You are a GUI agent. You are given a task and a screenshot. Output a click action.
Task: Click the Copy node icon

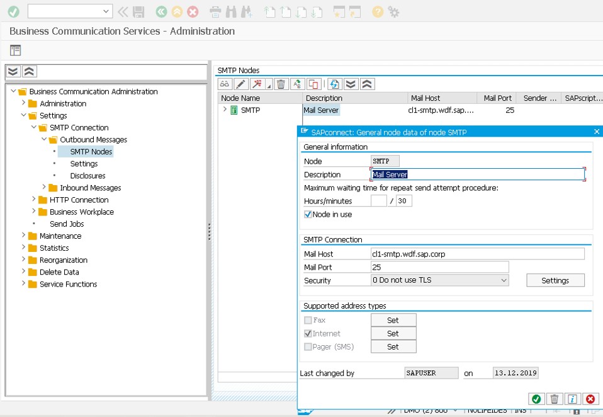point(314,84)
